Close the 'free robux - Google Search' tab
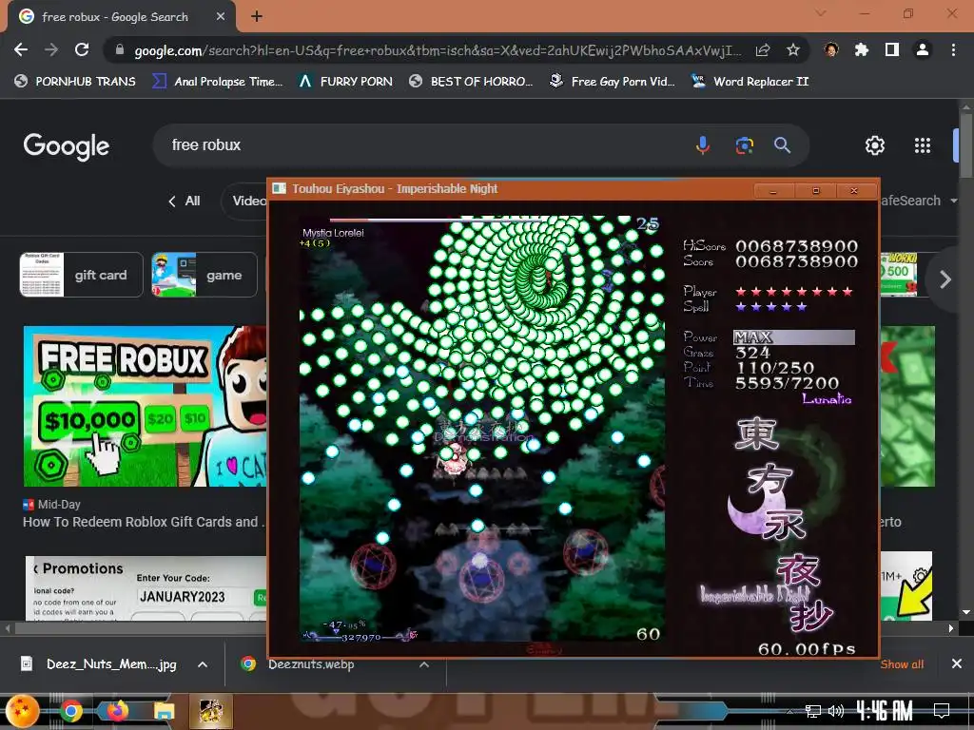 coord(221,17)
